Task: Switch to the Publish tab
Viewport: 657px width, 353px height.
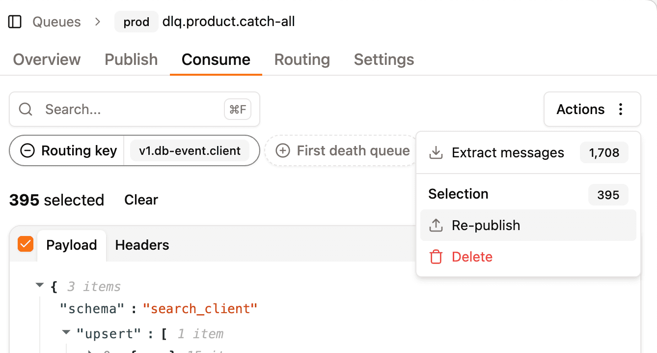Action: pos(131,59)
